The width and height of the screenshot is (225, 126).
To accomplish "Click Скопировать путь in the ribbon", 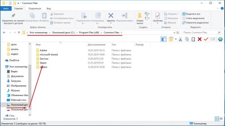I will click(62, 18).
